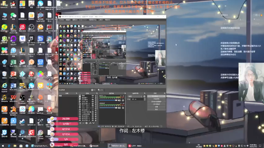Move the source up with the up arrow
Screen dimensions: 264x148
[x=90, y=123]
